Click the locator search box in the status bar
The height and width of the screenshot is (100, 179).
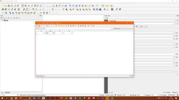click(x=10, y=95)
